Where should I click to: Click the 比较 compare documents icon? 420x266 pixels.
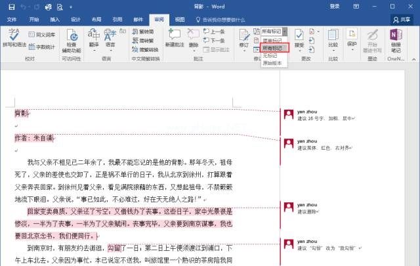point(333,37)
